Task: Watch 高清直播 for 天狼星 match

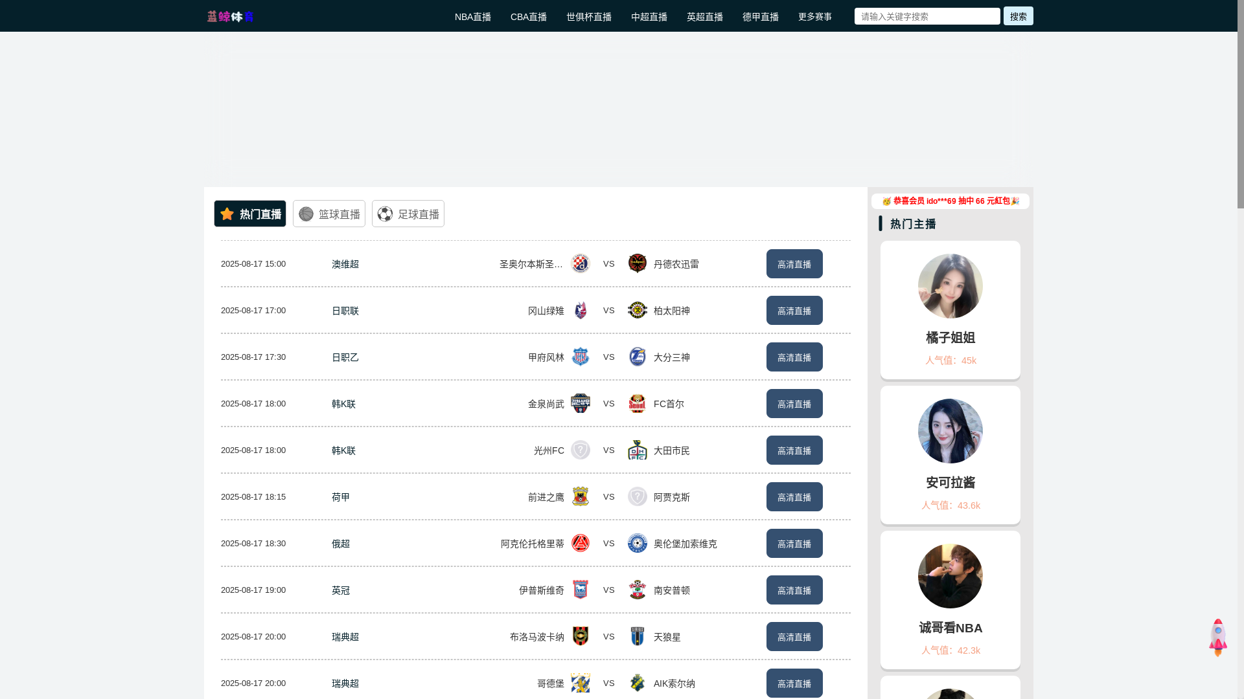Action: (794, 636)
